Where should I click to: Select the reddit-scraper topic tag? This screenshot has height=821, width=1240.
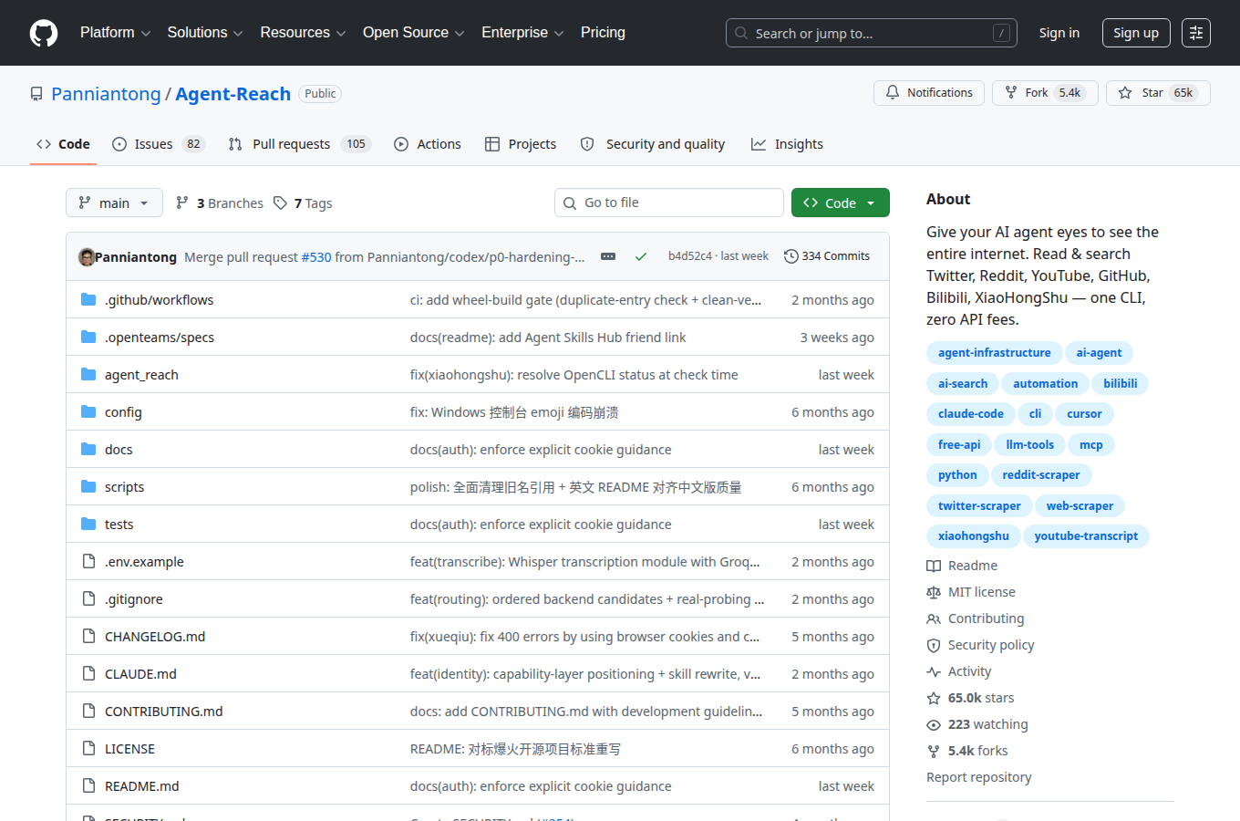click(1040, 475)
